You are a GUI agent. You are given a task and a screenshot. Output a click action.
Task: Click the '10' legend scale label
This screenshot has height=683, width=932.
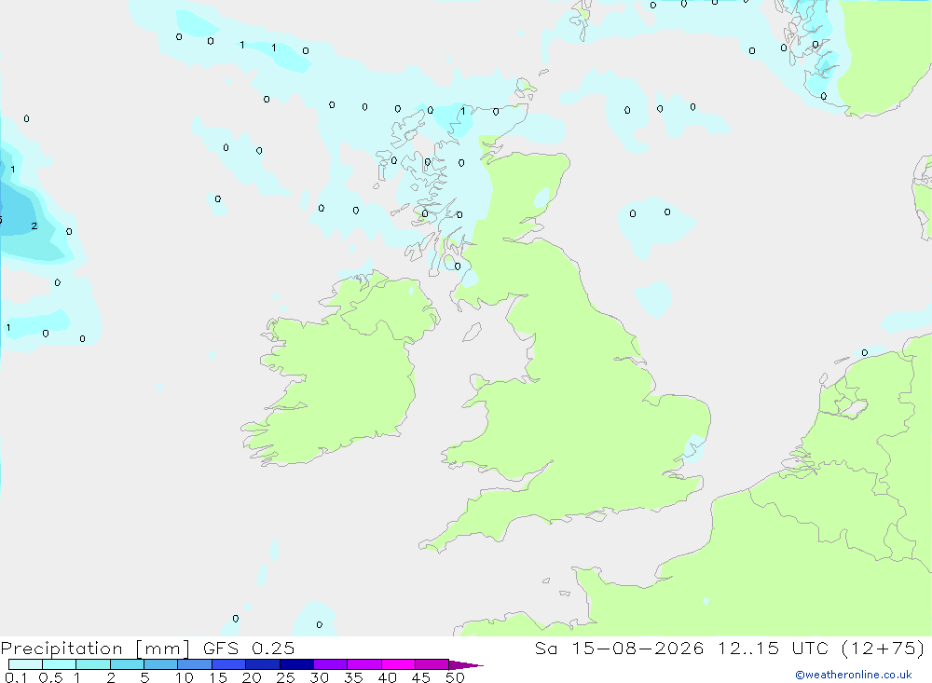click(x=185, y=677)
